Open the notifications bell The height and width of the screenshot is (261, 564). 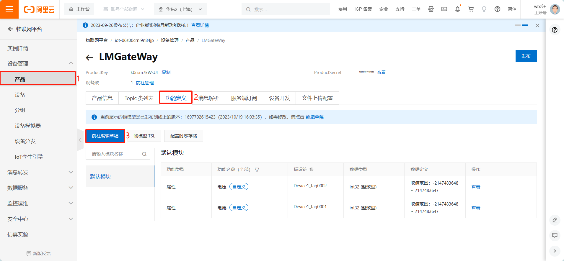(x=457, y=9)
